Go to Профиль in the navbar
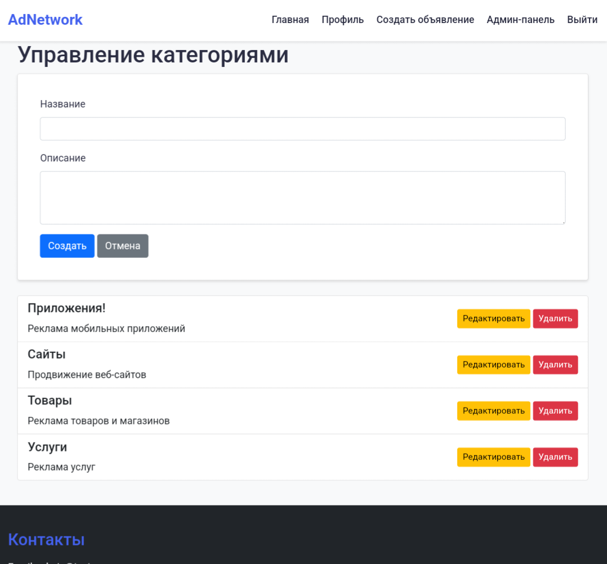Screen dimensions: 607x564 coord(342,20)
